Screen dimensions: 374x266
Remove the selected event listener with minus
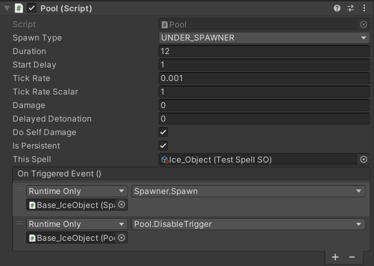coord(352,257)
